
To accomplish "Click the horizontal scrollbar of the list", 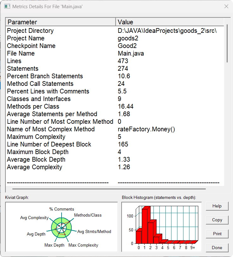I will 109,189.
